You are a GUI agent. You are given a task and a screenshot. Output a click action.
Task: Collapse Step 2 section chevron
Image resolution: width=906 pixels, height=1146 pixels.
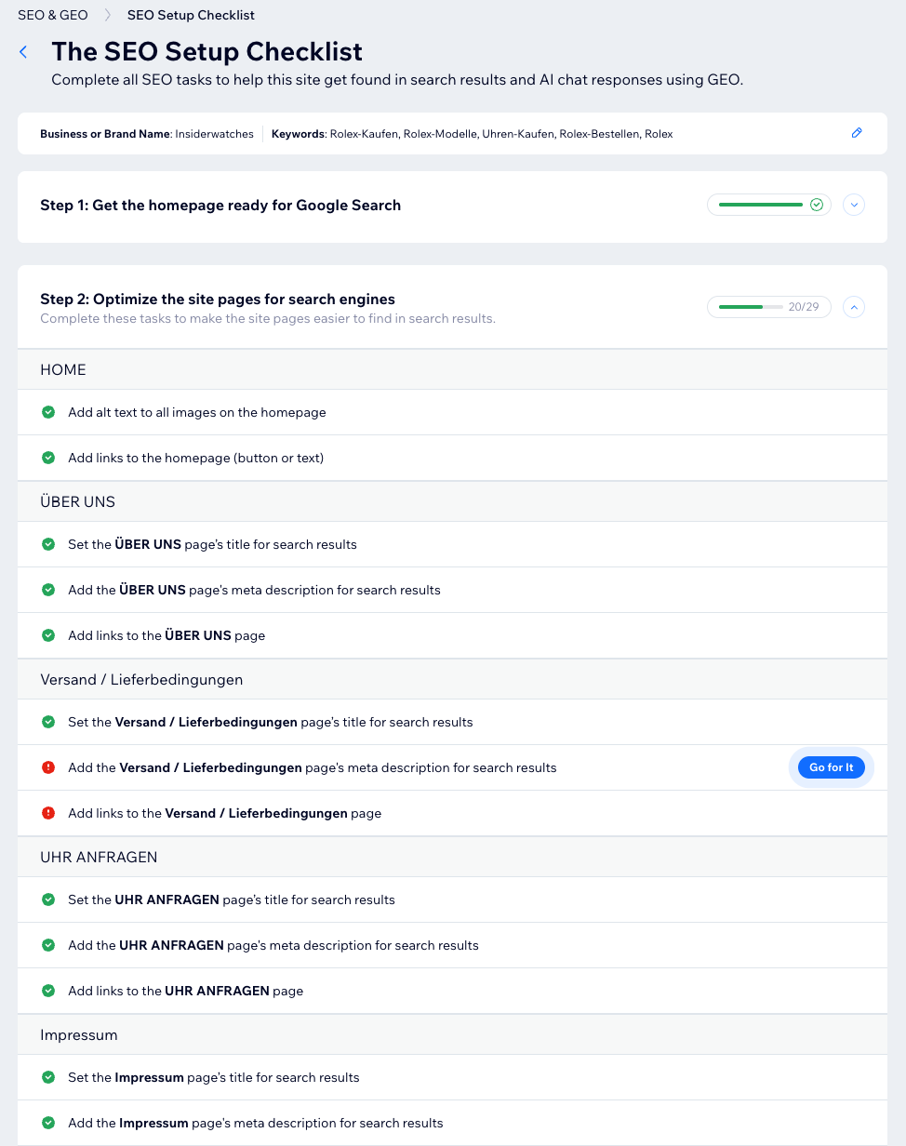[x=854, y=306]
